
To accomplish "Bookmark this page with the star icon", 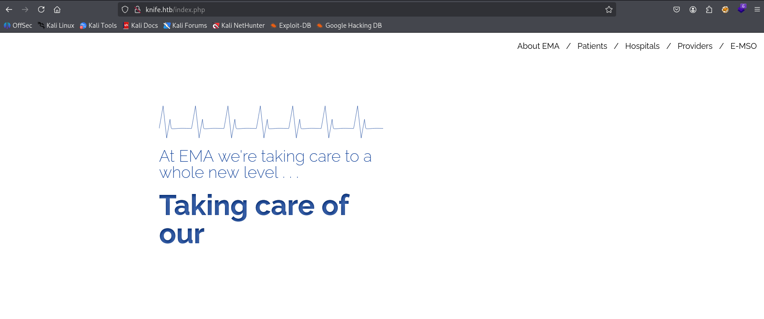I will click(609, 9).
